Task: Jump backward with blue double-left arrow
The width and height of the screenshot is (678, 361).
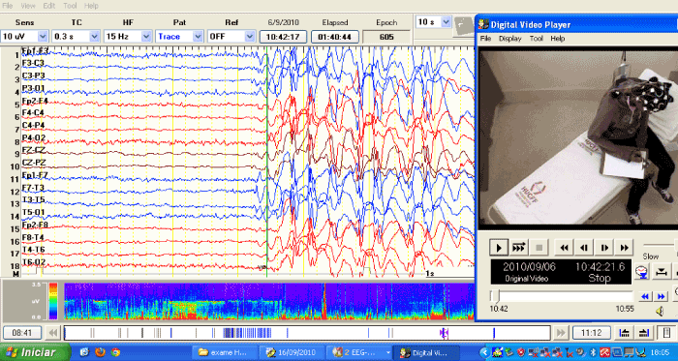Action: pyautogui.click(x=645, y=296)
